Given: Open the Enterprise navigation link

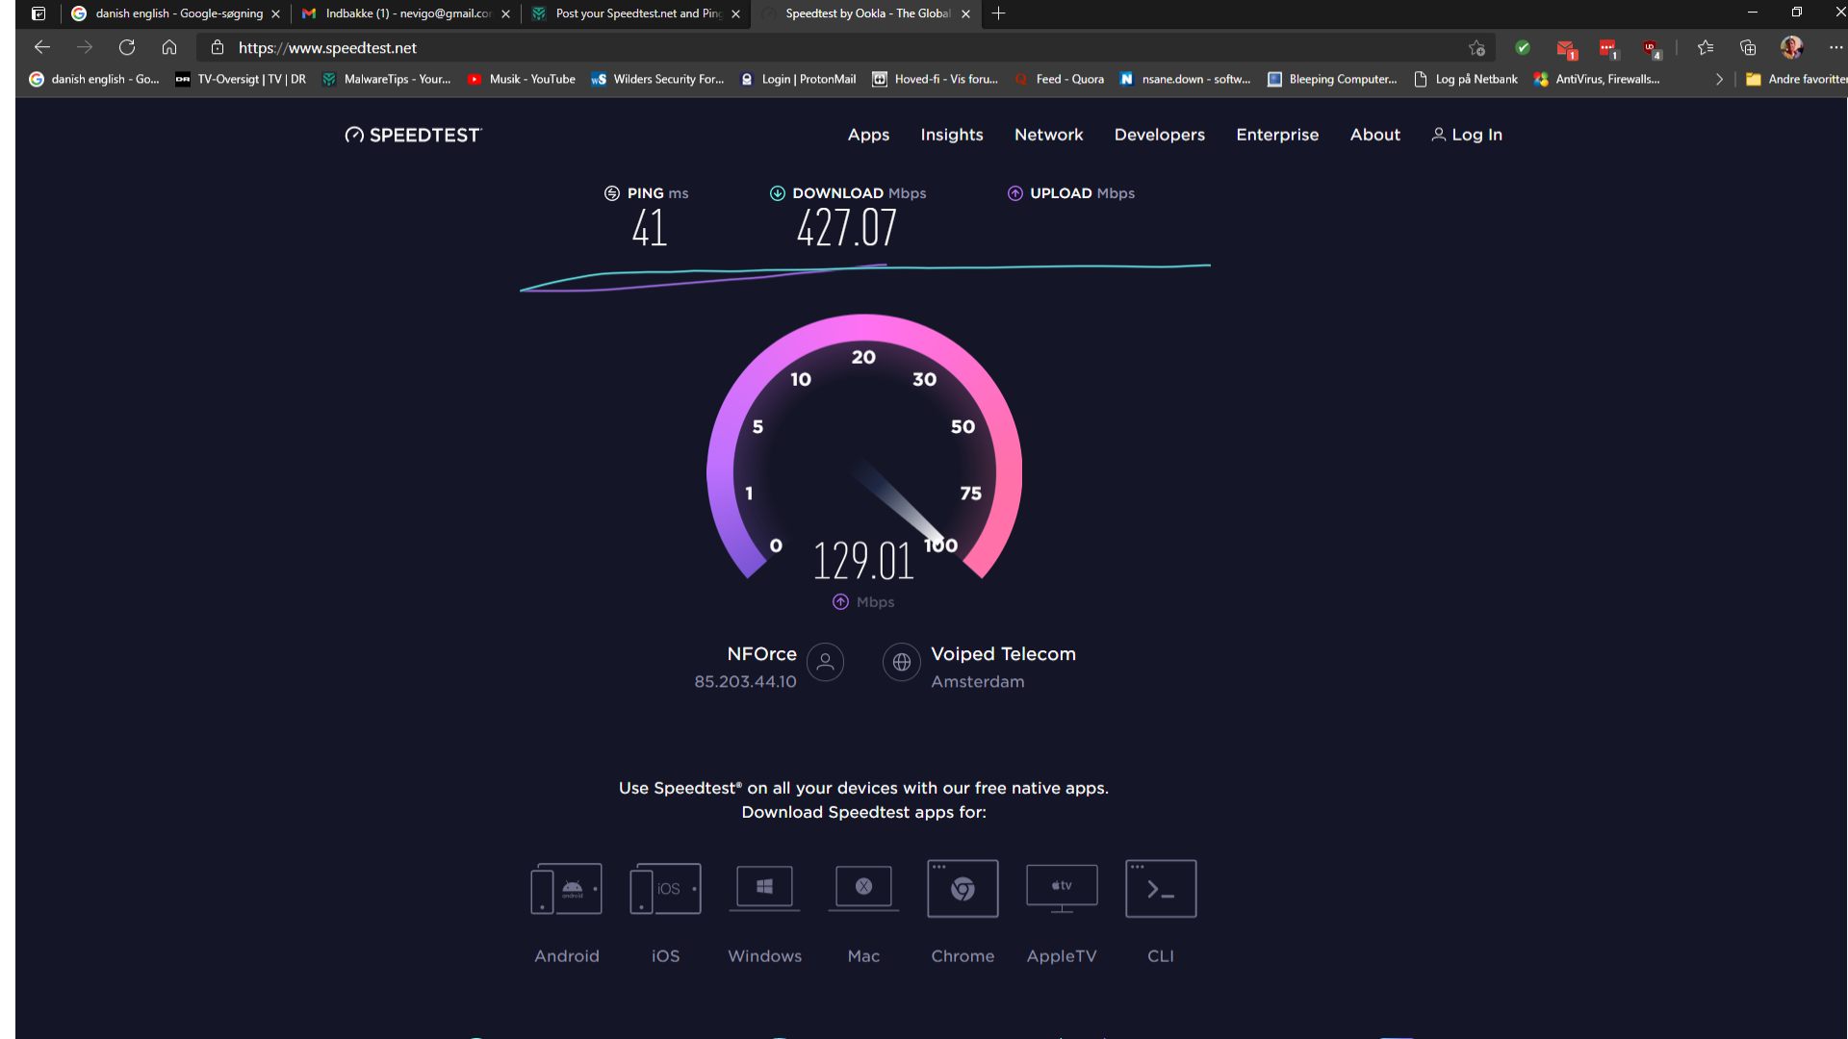Looking at the screenshot, I should 1277,135.
